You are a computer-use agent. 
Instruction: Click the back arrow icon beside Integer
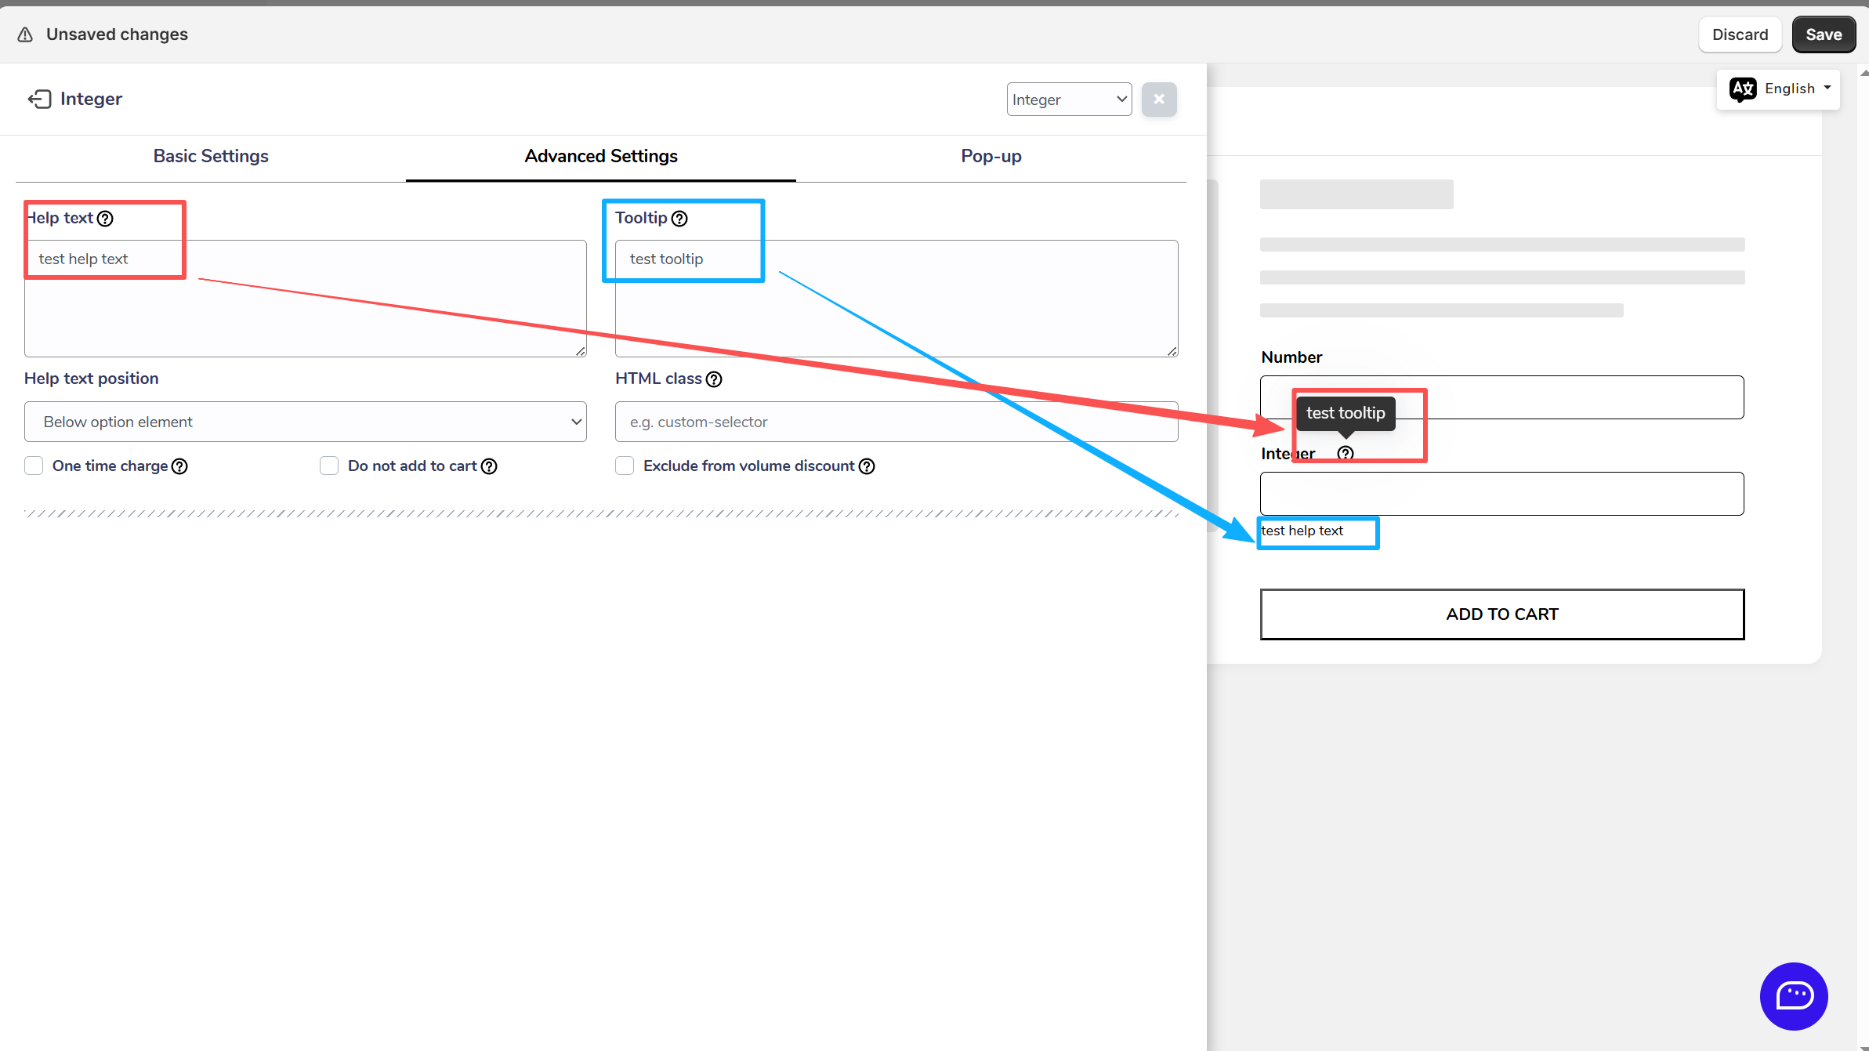[39, 99]
